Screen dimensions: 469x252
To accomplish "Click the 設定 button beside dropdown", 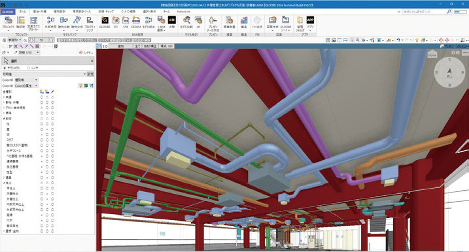I will click(91, 74).
